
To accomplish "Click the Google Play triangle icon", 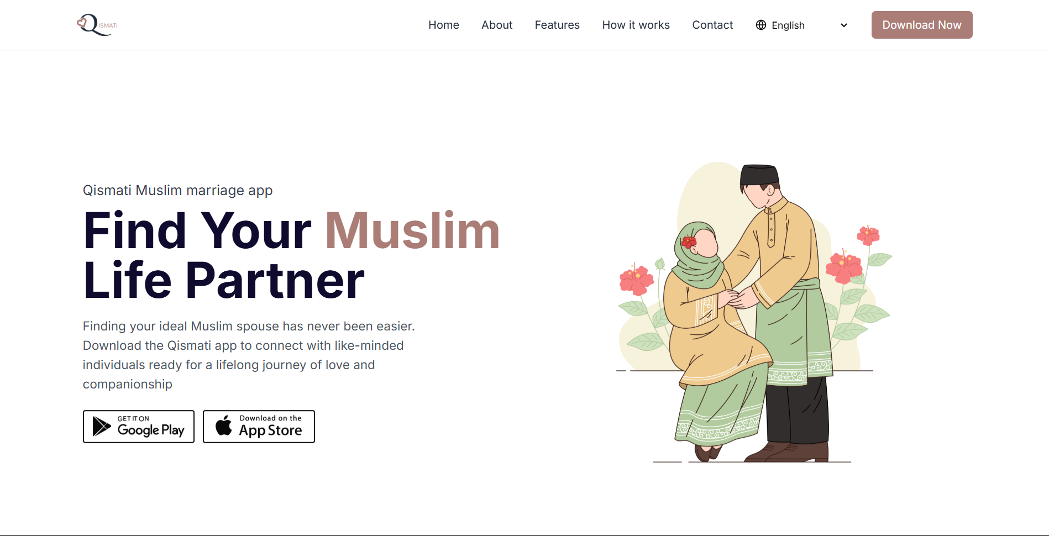I will click(x=102, y=427).
